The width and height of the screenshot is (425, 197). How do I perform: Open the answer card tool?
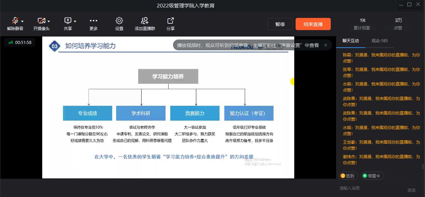point(372,176)
